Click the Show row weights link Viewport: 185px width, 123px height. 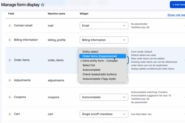(x=176, y=15)
